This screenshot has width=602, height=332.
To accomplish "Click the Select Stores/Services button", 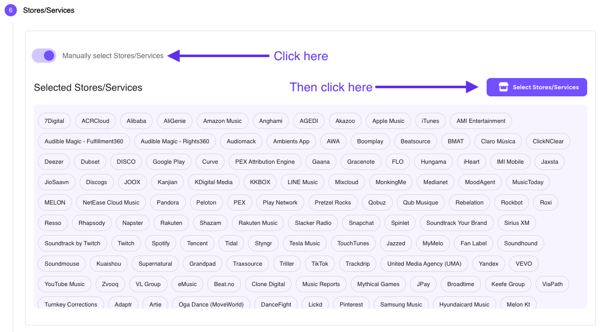I will 537,87.
